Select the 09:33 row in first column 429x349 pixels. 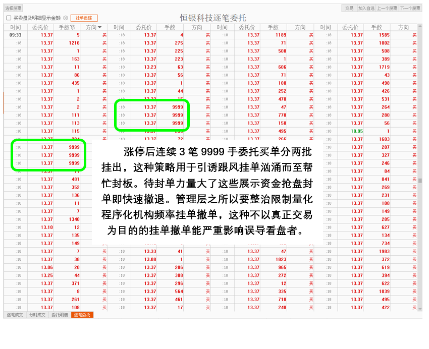click(16, 35)
